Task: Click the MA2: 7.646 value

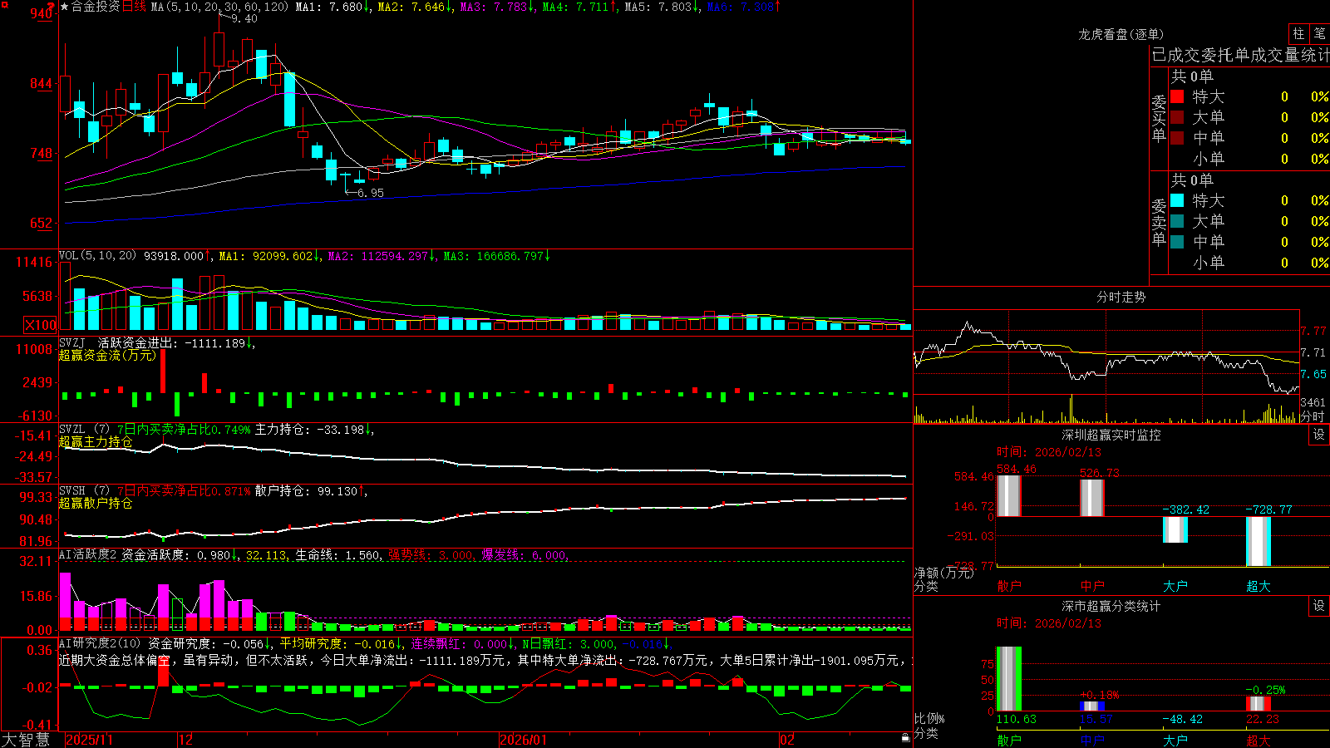Action: pyautogui.click(x=415, y=7)
